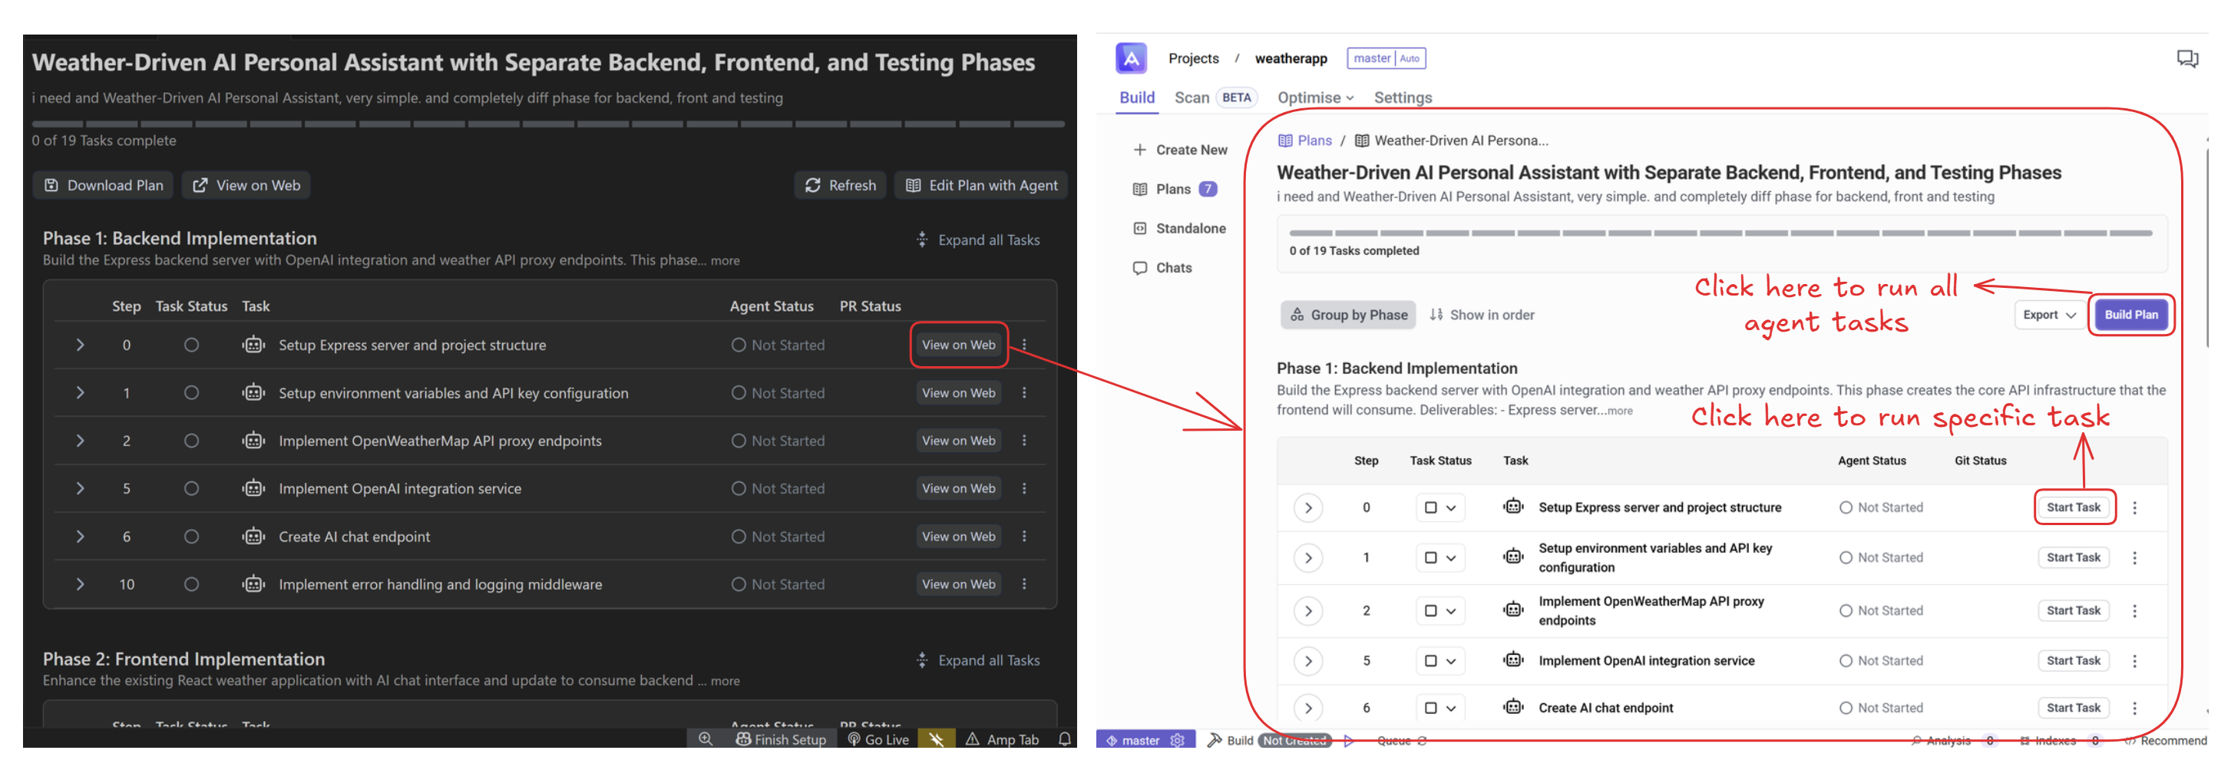
Task: Click the app logo icon beside Projects
Action: [x=1130, y=58]
